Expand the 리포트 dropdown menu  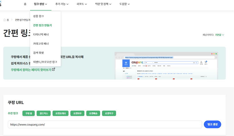(x=82, y=4)
